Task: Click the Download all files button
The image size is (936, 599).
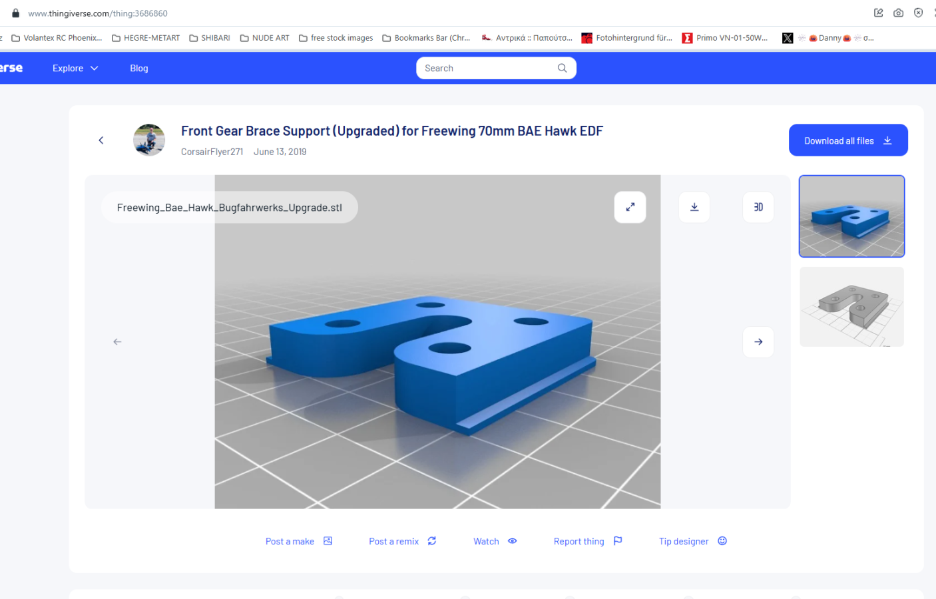Action: [x=847, y=140]
